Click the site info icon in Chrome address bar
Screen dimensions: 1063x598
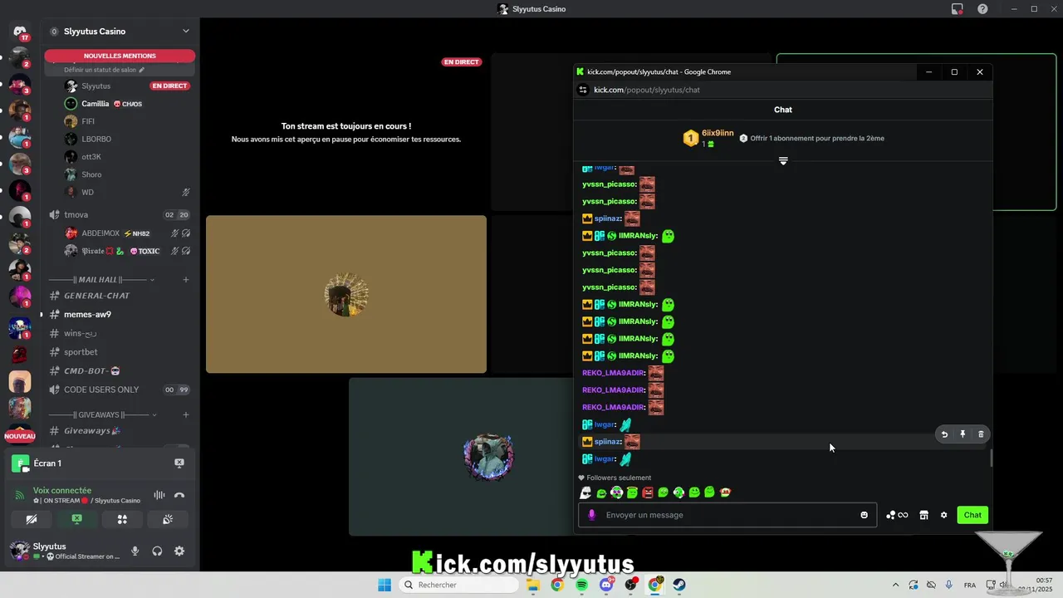(x=583, y=90)
